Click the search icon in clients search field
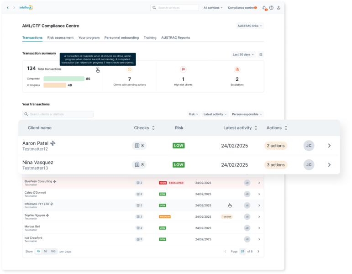This screenshot has height=274, width=352. click(26, 114)
